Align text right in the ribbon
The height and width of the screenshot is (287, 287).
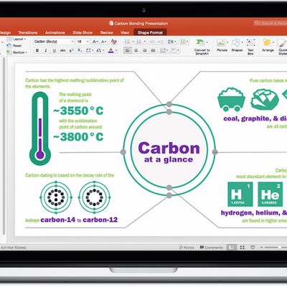click(144, 50)
